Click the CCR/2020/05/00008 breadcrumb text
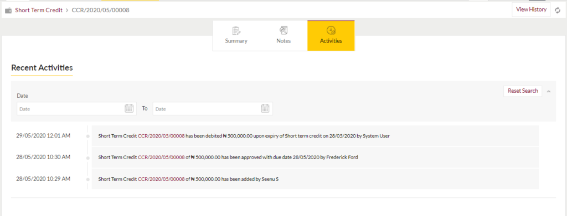This screenshot has width=567, height=216. click(101, 10)
